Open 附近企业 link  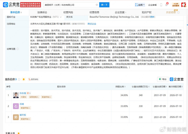point(92,24)
